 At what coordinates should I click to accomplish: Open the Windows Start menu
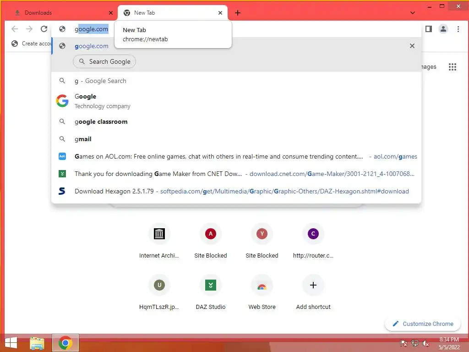click(11, 343)
